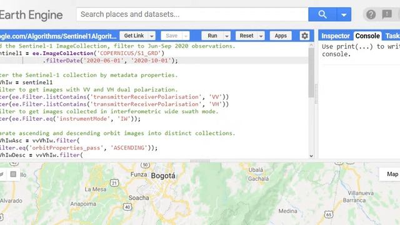Click the blue search magnifier button
The image size is (400, 225).
point(322,14)
